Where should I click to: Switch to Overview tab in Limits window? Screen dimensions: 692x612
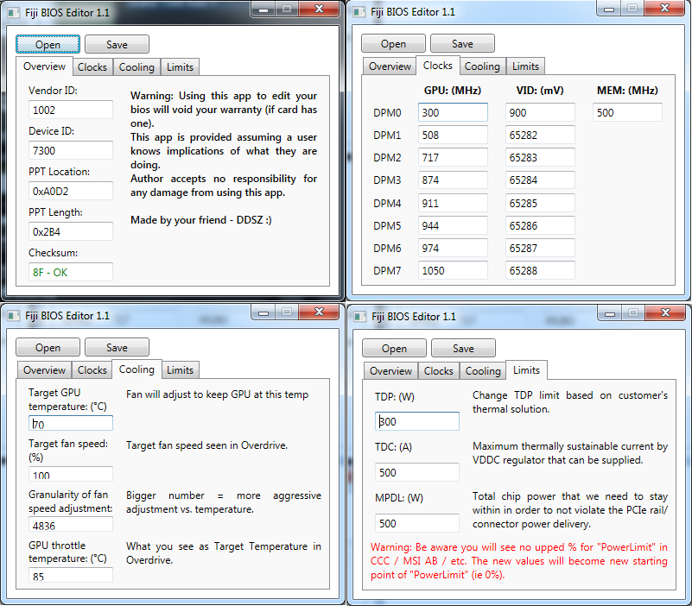click(390, 371)
